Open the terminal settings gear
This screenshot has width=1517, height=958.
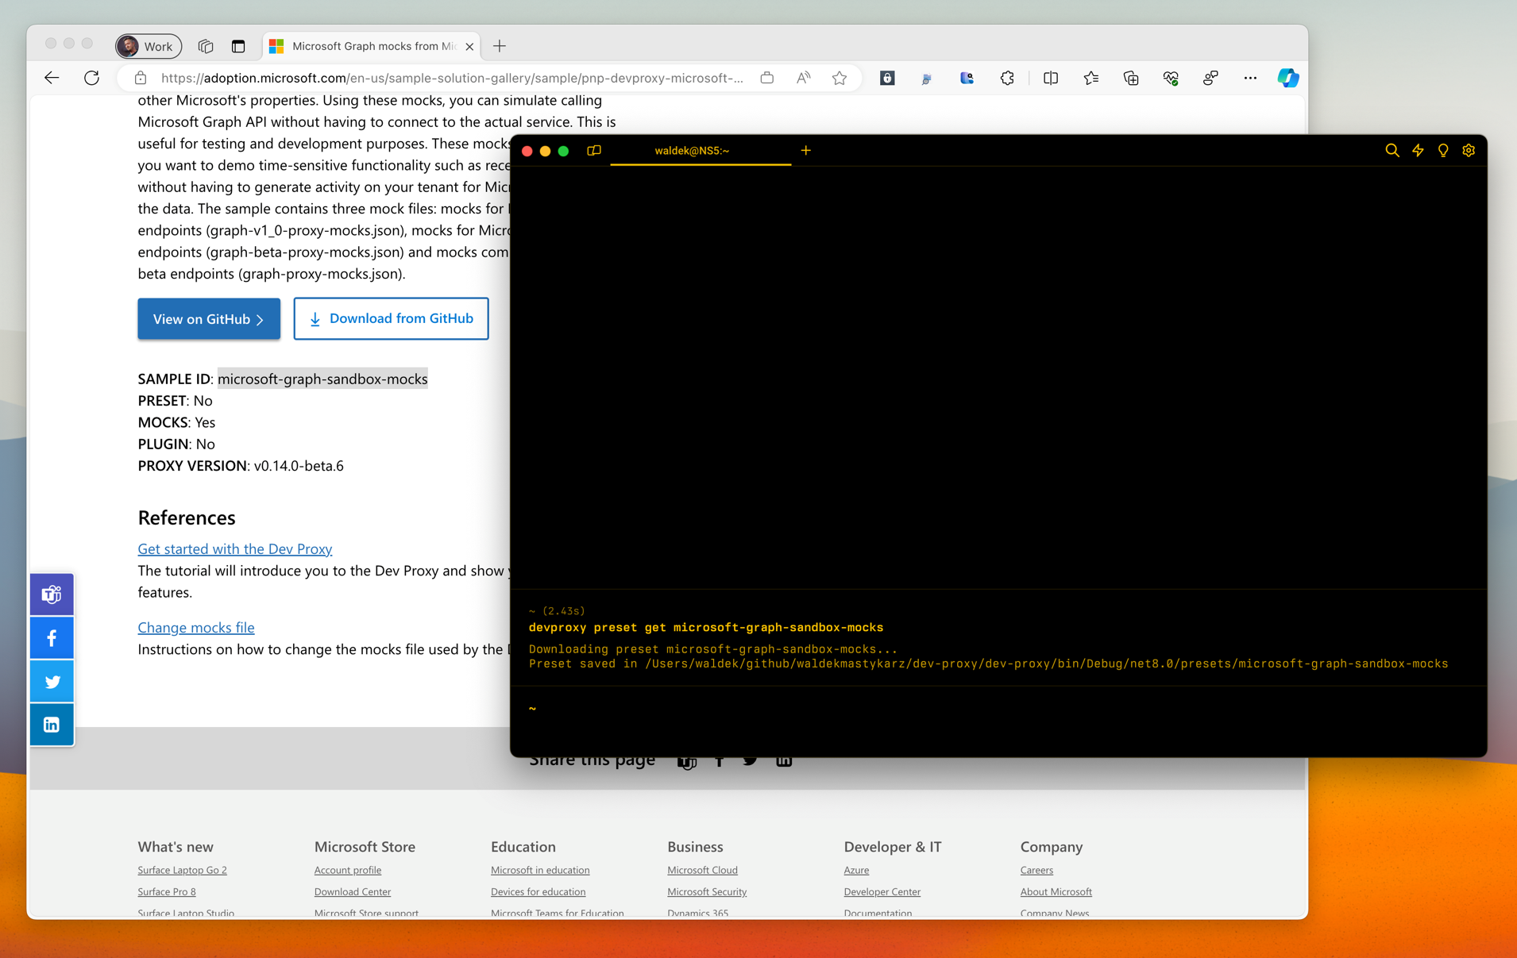[x=1468, y=150]
